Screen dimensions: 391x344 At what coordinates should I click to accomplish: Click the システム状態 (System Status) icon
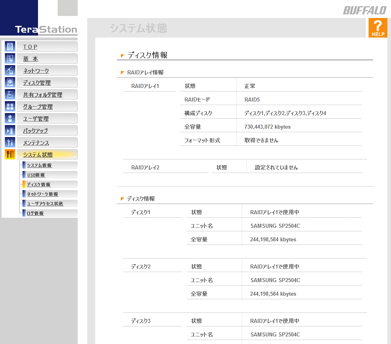pos(10,154)
